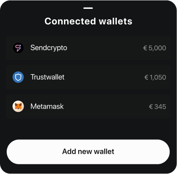Click the word "Connected" in the title
This screenshot has height=174, width=177.
pyautogui.click(x=70, y=21)
